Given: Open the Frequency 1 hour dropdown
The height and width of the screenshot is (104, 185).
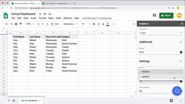Looking at the screenshot, I should tap(160, 33).
